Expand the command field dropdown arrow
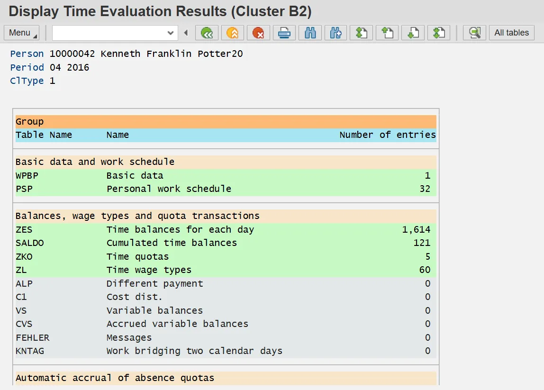The image size is (544, 390). click(171, 33)
